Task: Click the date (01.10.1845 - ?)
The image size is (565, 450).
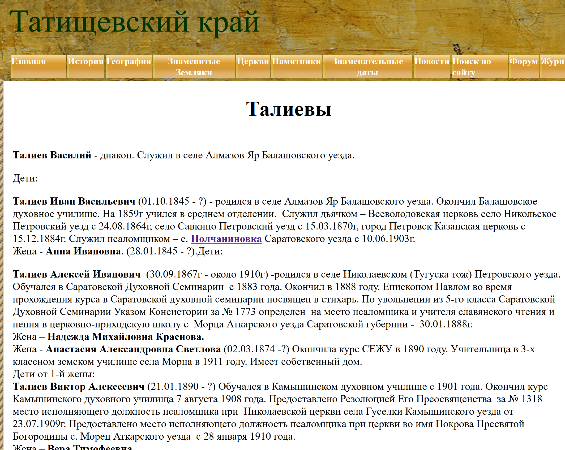Action: pos(172,201)
